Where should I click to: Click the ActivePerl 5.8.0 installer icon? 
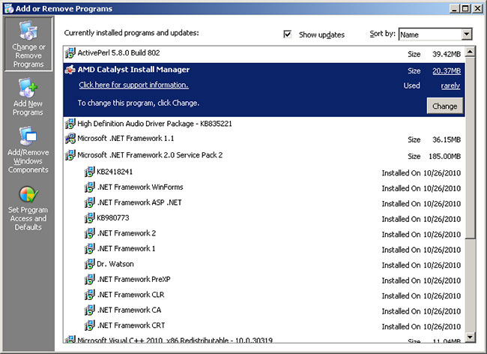[x=70, y=52]
